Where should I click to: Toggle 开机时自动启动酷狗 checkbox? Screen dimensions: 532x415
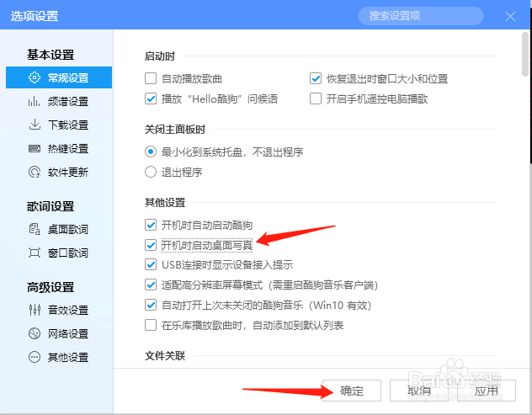(151, 225)
